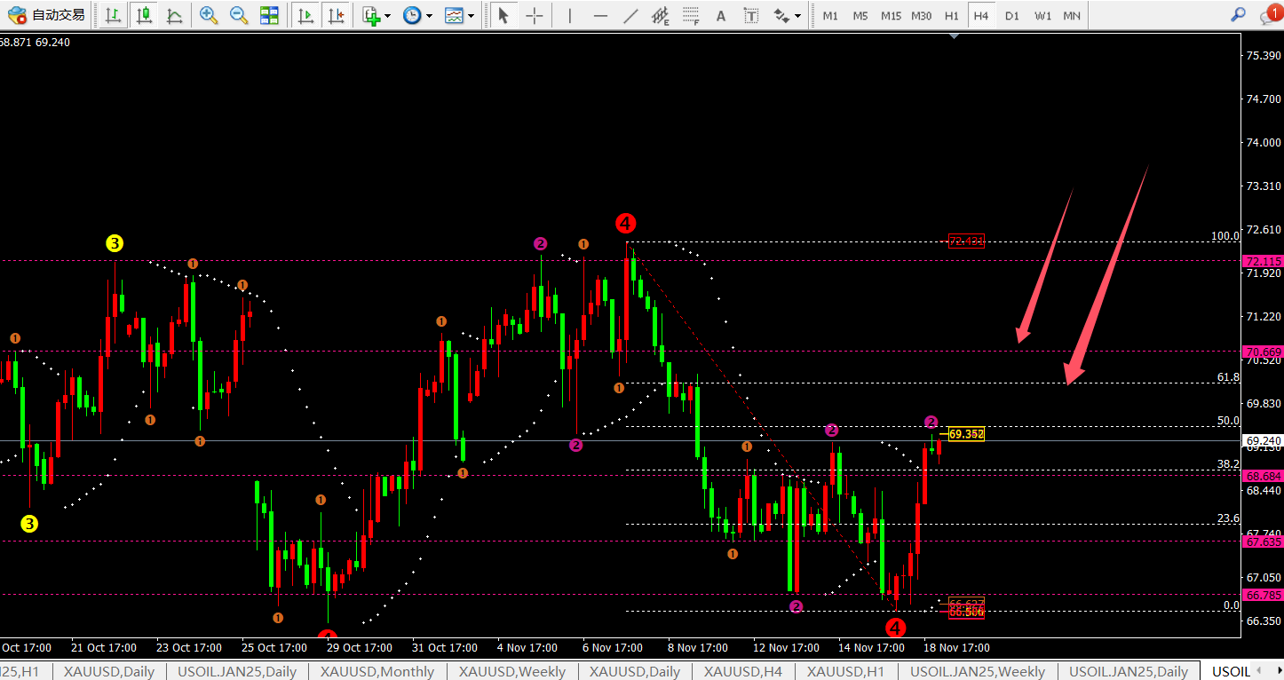Open the chat notification with red badge
The height and width of the screenshot is (680, 1284).
coord(1271,14)
